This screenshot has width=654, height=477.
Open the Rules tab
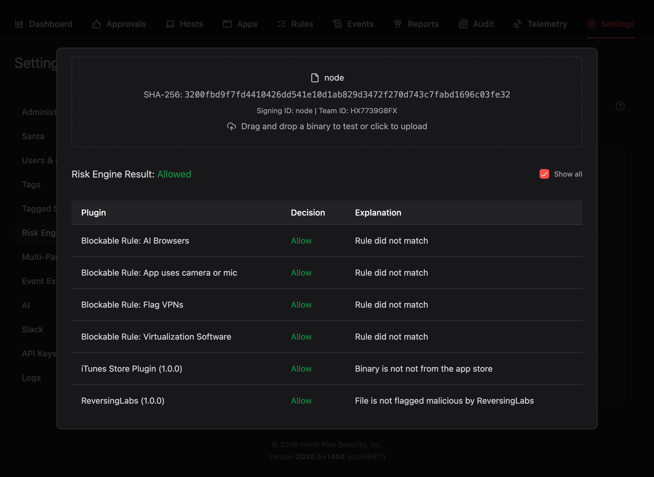(x=295, y=24)
